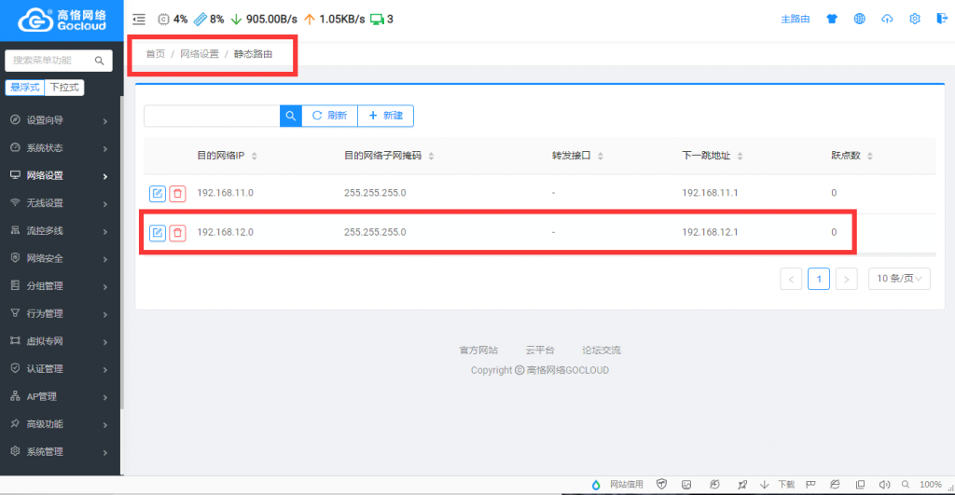Click the zoom magnifier in status bar
The height and width of the screenshot is (495, 955).
[906, 485]
